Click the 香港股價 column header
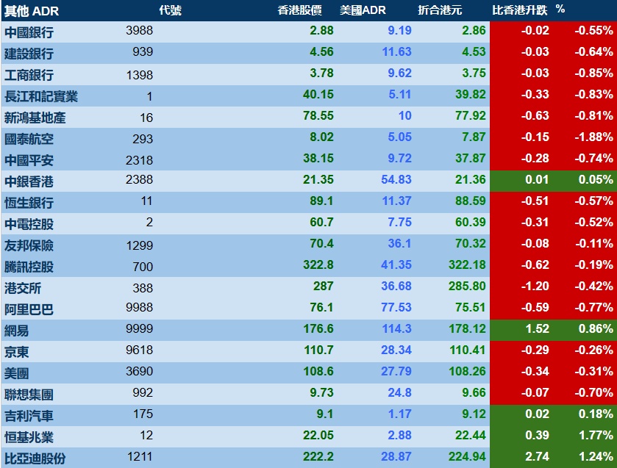This screenshot has height=468, width=617. click(x=299, y=10)
